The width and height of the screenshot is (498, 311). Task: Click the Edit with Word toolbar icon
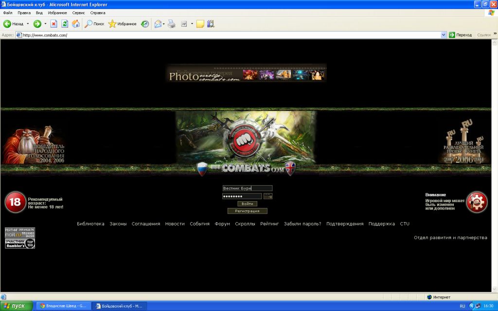pos(184,24)
